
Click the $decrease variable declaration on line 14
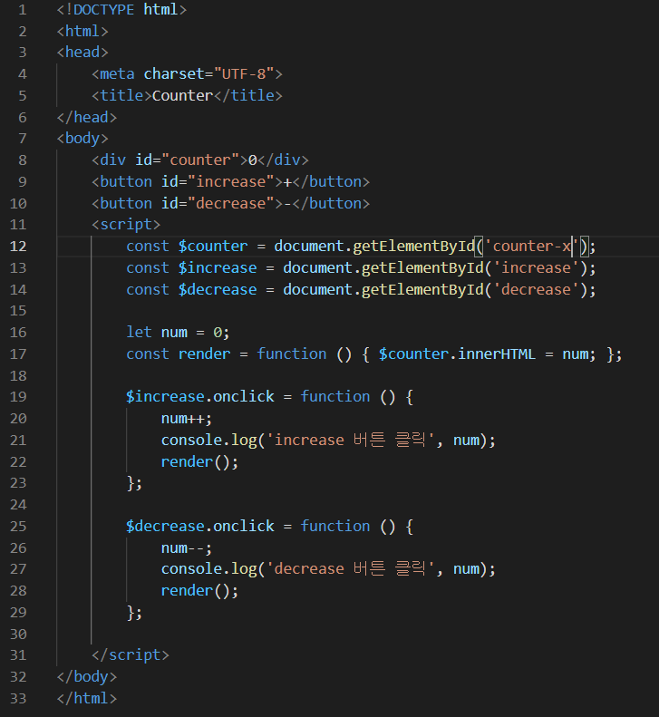pos(218,289)
